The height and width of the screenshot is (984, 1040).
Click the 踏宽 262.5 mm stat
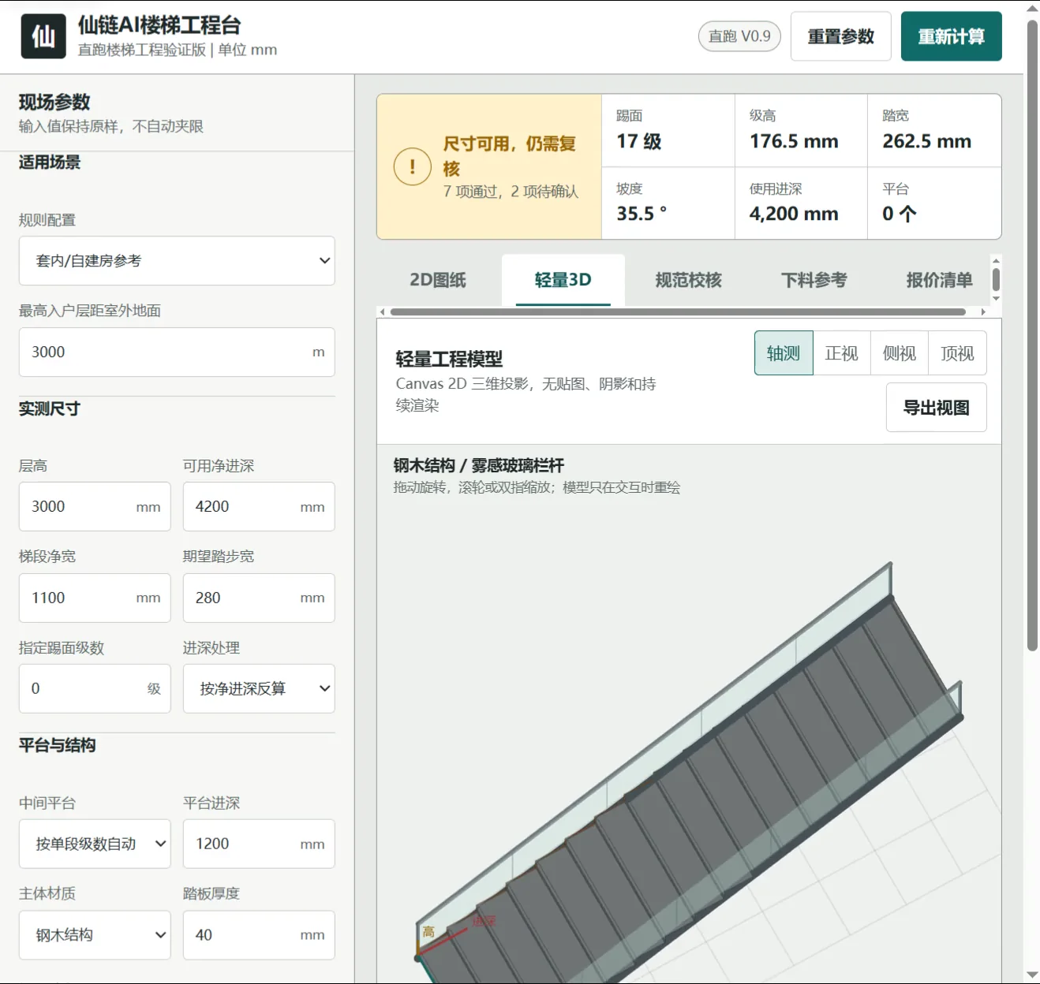934,131
